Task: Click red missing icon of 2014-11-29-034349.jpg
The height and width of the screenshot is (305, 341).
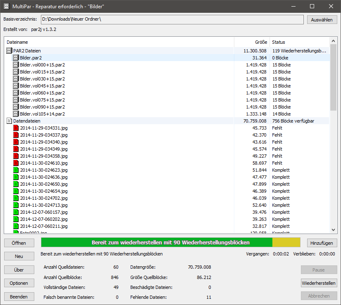Action: point(16,149)
